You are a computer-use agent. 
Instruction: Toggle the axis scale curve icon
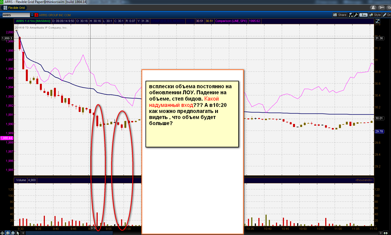pyautogui.click(x=377, y=21)
